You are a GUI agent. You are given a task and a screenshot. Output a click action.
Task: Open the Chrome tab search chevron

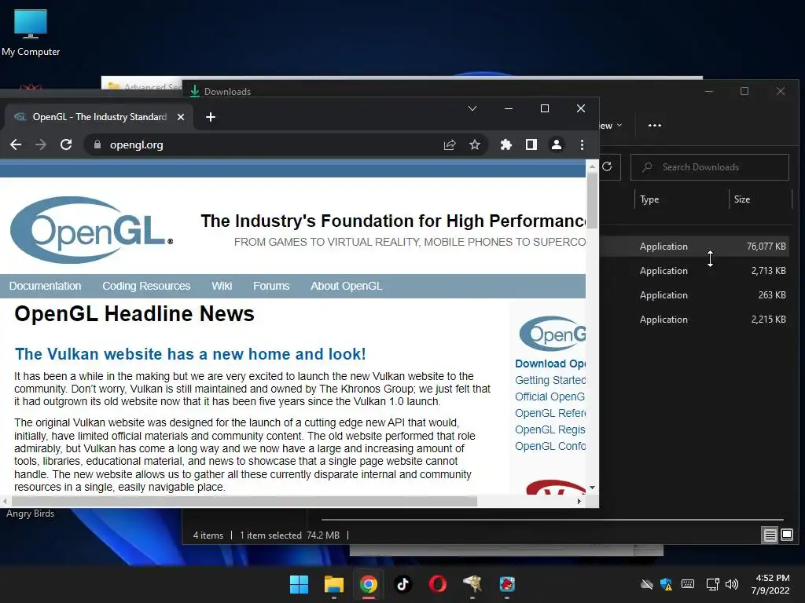472,108
